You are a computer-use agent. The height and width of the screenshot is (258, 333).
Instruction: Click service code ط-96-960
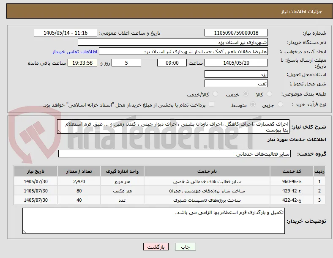(292, 181)
